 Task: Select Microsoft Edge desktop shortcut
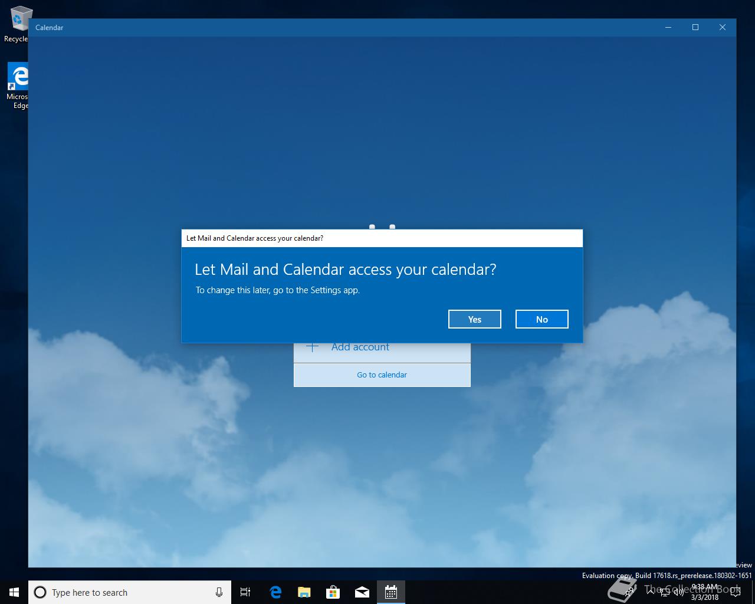(x=18, y=86)
